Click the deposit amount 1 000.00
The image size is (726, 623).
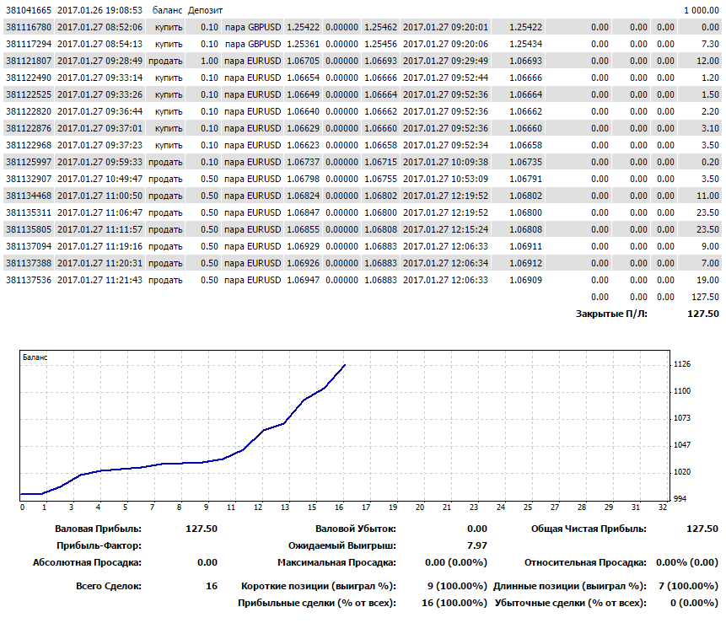coord(701,10)
